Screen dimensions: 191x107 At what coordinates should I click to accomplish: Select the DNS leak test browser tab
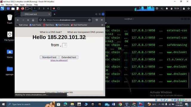click(36, 14)
